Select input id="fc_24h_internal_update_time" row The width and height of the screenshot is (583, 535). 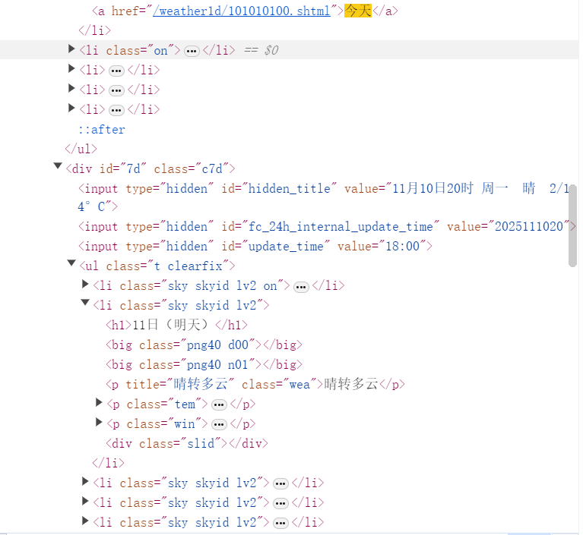(327, 226)
